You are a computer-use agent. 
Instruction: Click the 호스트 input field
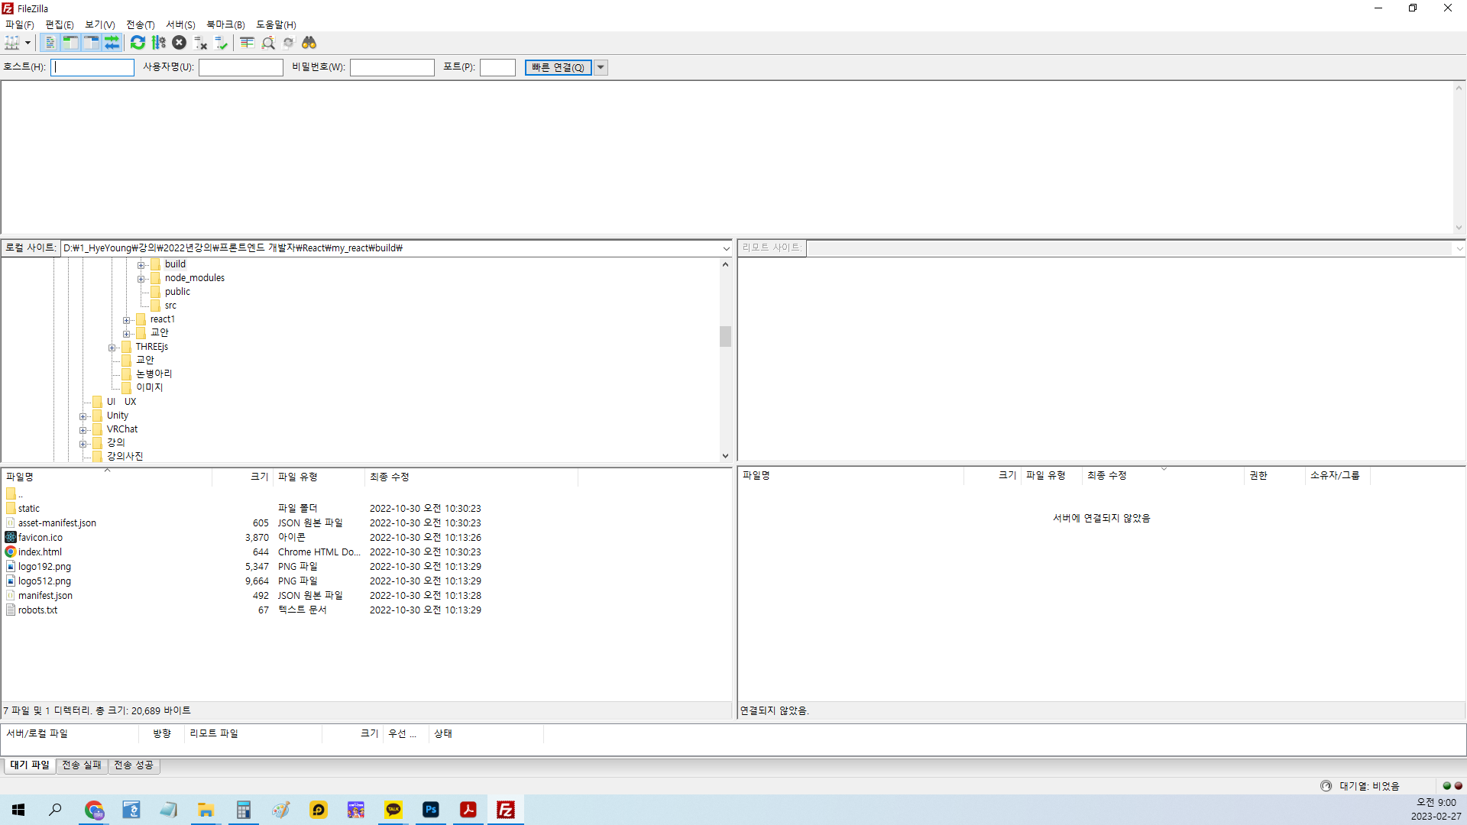(x=92, y=67)
